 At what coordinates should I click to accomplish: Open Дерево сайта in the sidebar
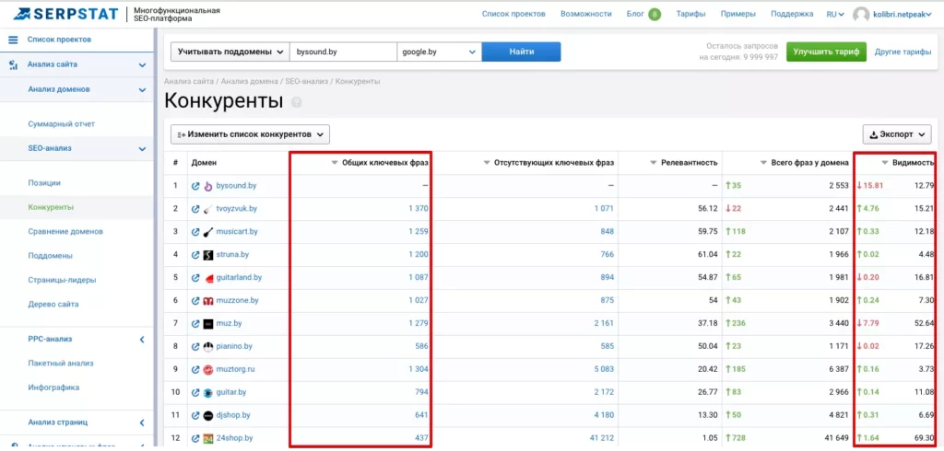click(53, 305)
